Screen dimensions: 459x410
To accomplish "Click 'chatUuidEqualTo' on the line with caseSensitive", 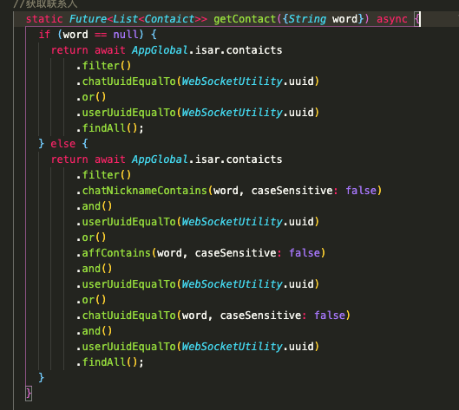I will click(128, 316).
